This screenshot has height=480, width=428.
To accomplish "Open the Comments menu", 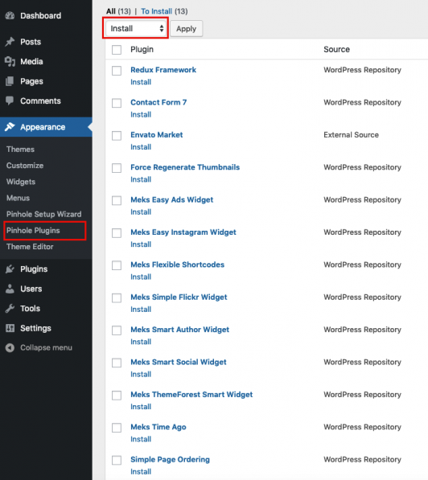I will point(40,101).
